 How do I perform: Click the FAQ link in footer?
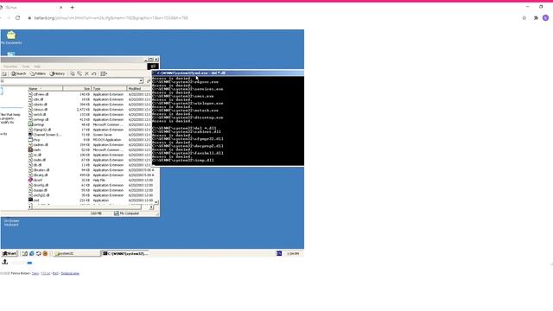click(x=55, y=273)
